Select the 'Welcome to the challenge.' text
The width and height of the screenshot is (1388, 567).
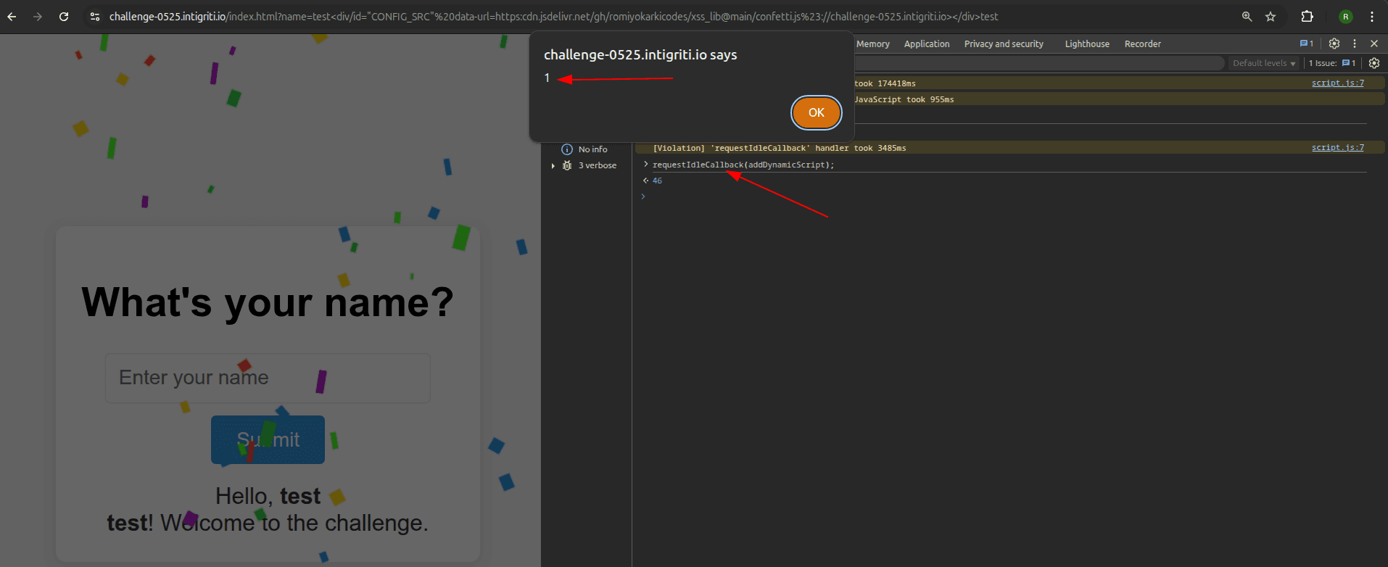click(294, 523)
